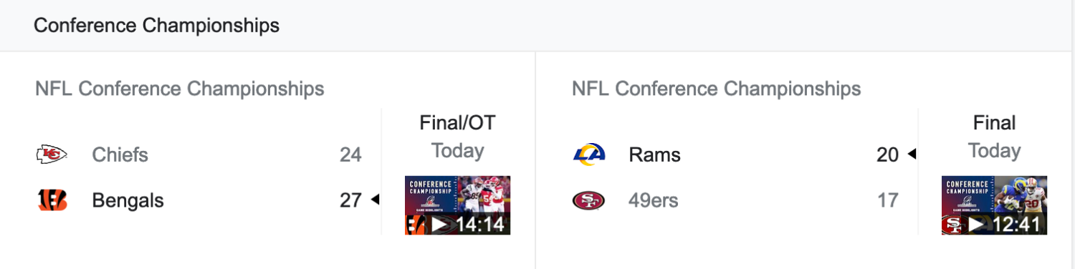The image size is (1075, 269).
Task: Click the Rams winning score of 20
Action: tap(887, 155)
